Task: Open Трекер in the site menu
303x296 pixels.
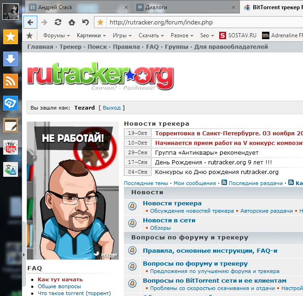Action: [x=70, y=47]
